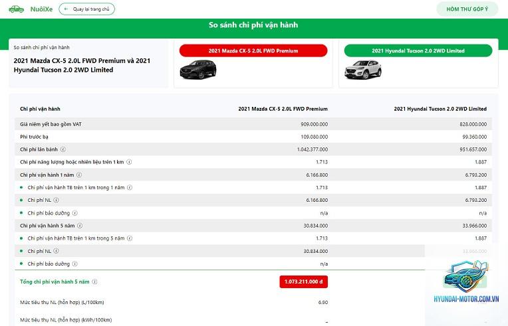Open info icon on second Chi phí bảo dưỡng row

75,264
